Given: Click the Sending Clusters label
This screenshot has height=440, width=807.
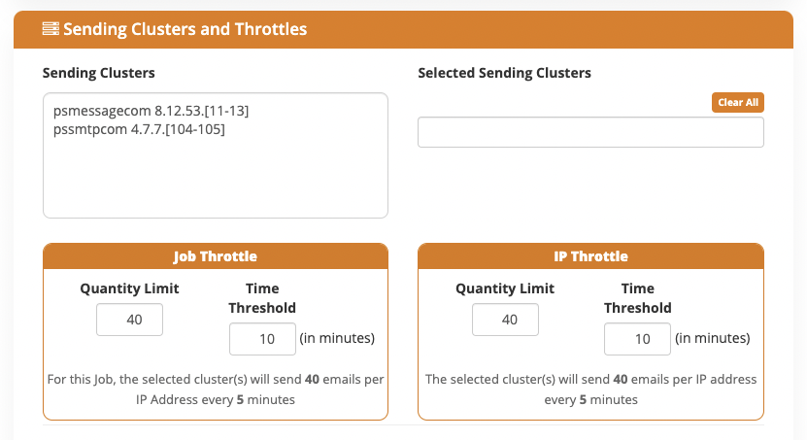Looking at the screenshot, I should tap(98, 73).
